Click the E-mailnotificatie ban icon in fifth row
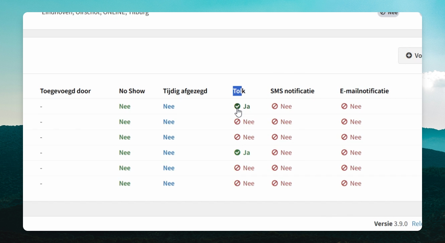Viewport: 445px width, 243px height. (x=344, y=168)
